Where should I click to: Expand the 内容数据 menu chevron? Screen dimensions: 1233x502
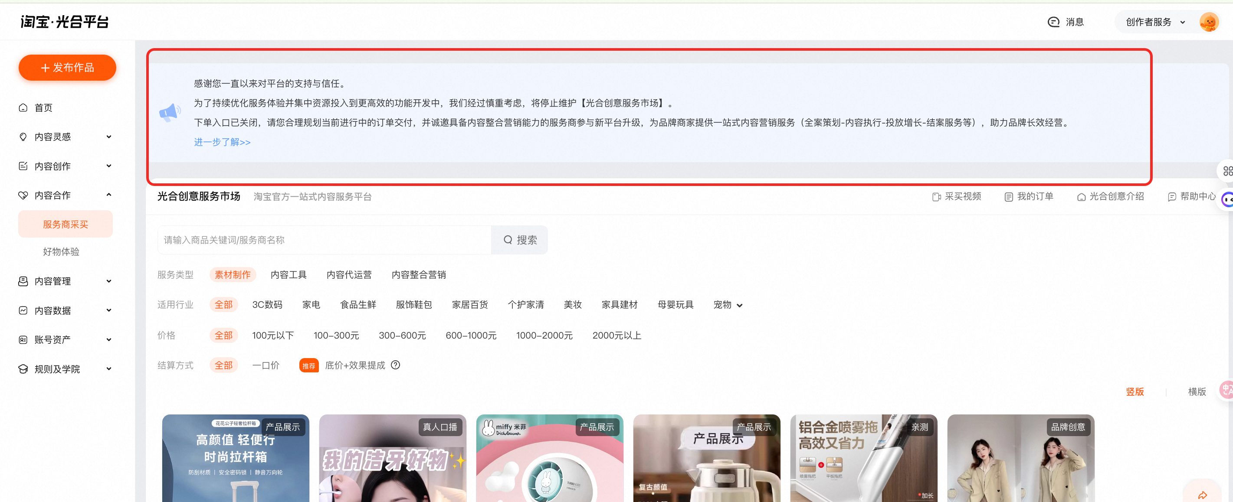[108, 310]
